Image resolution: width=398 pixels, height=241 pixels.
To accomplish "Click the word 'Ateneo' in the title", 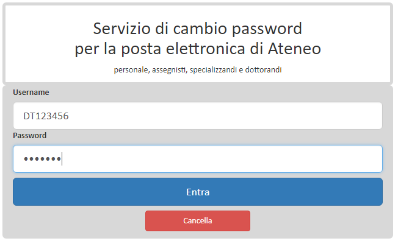I will point(294,49).
